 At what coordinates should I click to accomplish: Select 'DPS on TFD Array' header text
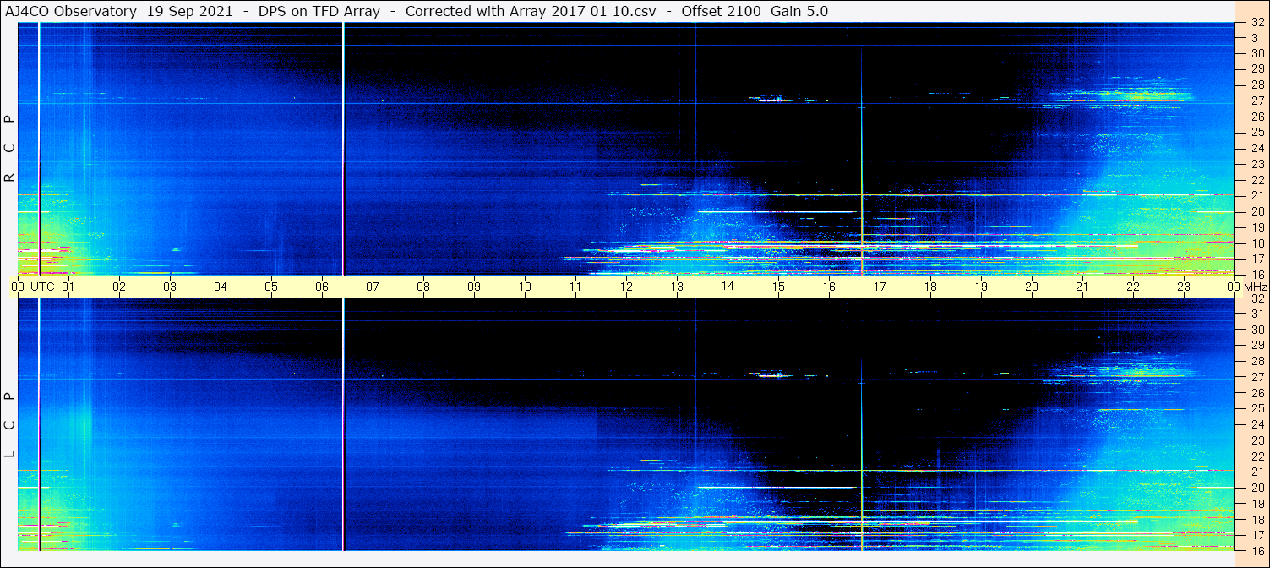[319, 12]
